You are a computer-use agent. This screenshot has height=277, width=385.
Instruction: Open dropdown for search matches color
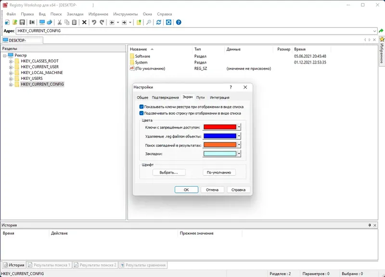point(239,145)
